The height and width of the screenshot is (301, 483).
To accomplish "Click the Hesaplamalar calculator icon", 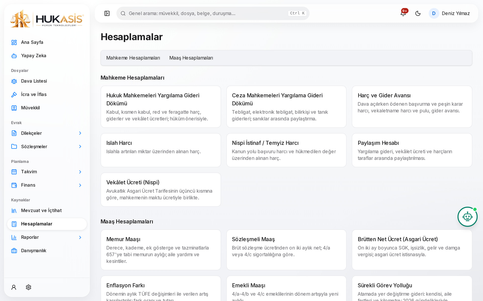I will [14, 224].
